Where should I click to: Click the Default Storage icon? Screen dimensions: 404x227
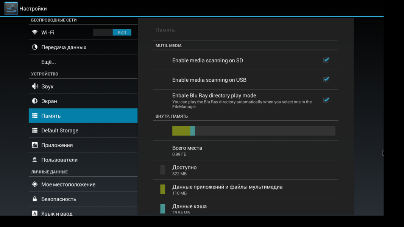[x=35, y=131]
